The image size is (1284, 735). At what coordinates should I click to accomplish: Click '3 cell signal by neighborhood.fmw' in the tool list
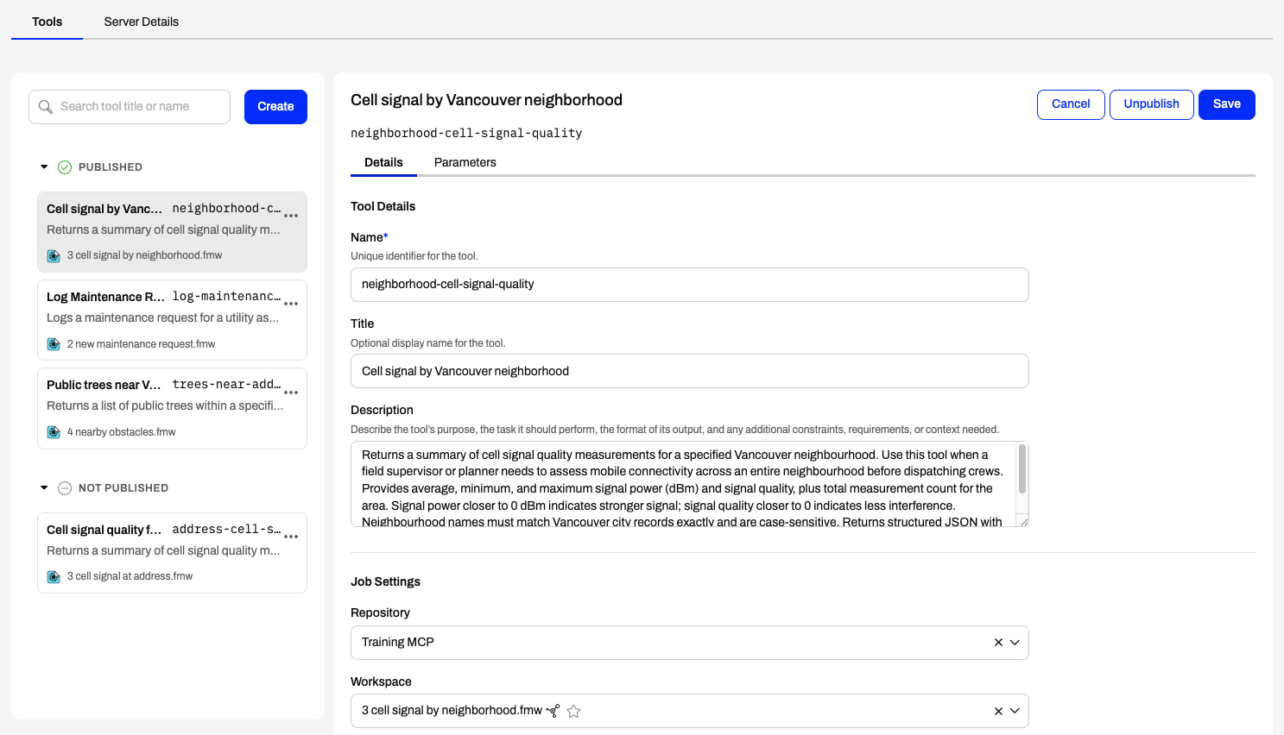144,255
